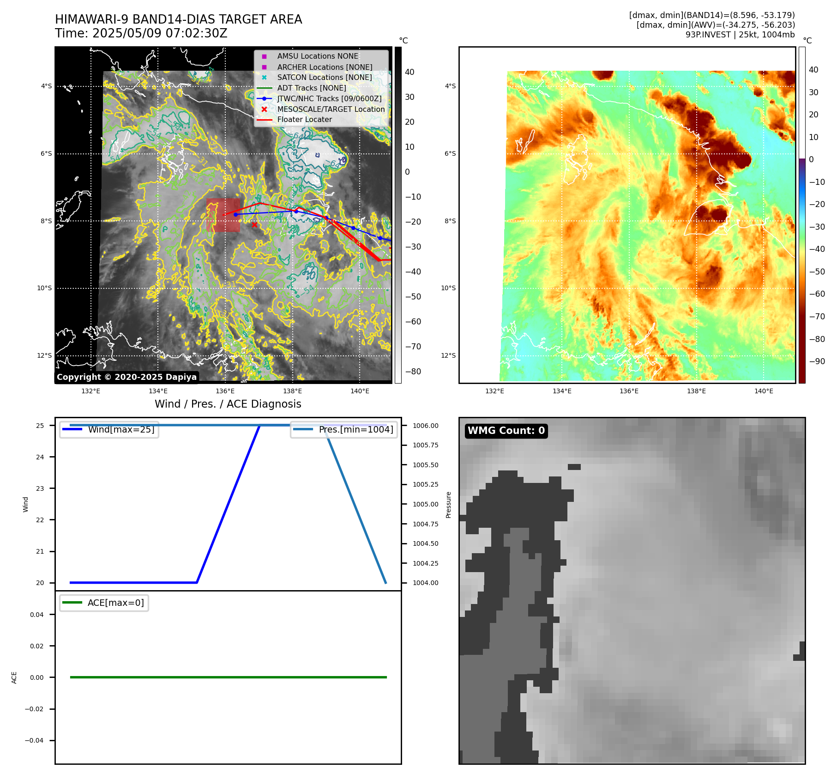837x781 pixels.
Task: Click the AWV dmax dmin values text
Action: 716,25
